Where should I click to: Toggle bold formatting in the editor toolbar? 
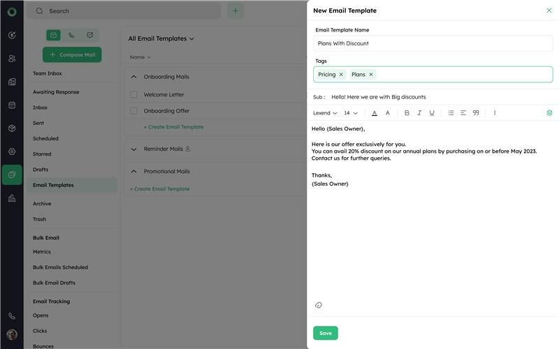pyautogui.click(x=407, y=113)
